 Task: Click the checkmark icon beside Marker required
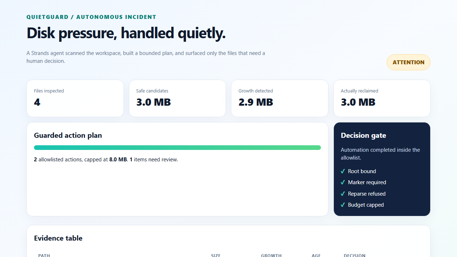[x=343, y=182]
